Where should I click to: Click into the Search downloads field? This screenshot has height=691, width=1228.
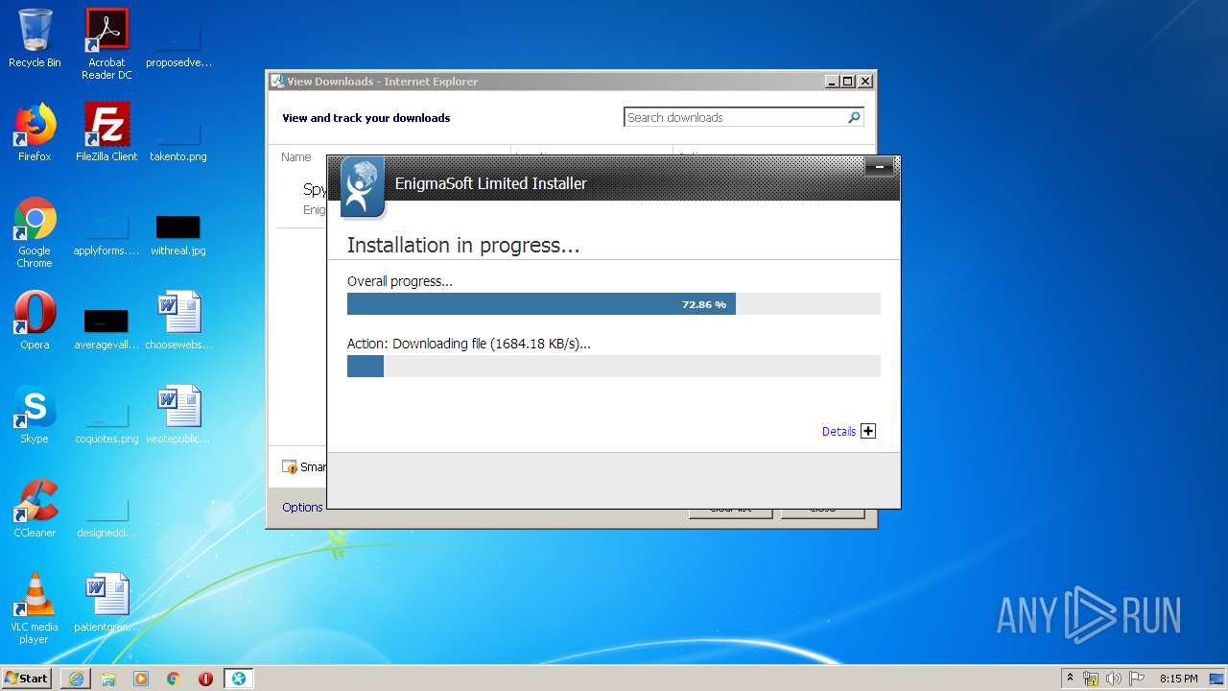point(734,117)
